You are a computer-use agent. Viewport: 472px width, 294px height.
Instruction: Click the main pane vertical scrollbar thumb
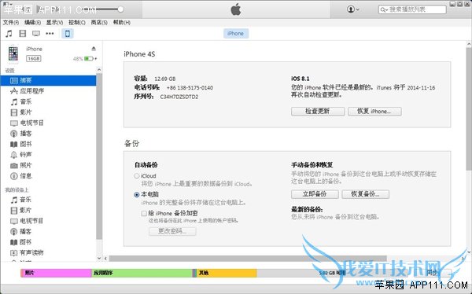coord(469,108)
